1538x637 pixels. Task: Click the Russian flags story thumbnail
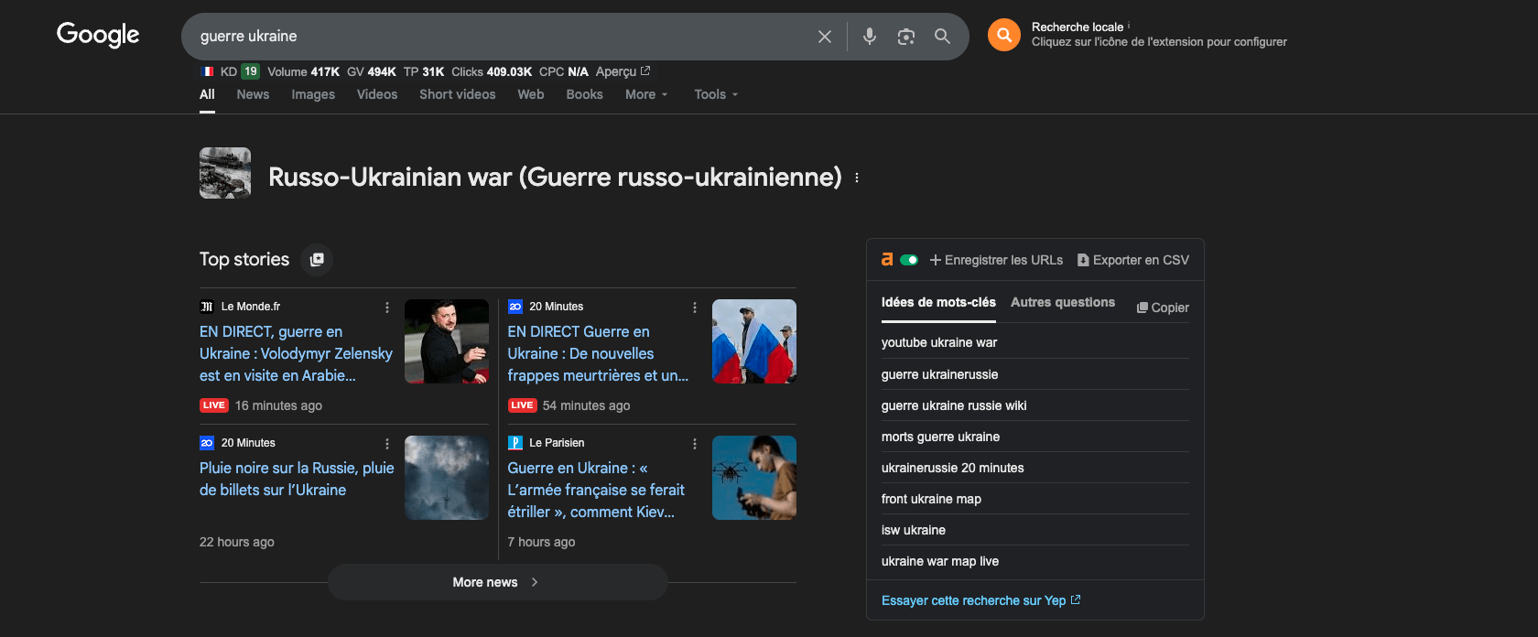pyautogui.click(x=754, y=341)
